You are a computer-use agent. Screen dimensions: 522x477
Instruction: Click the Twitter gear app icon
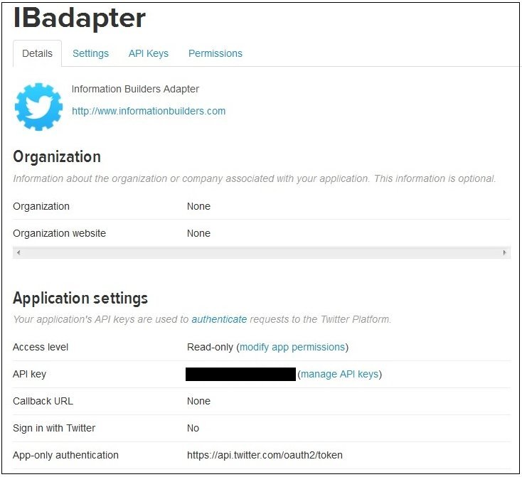[x=38, y=107]
